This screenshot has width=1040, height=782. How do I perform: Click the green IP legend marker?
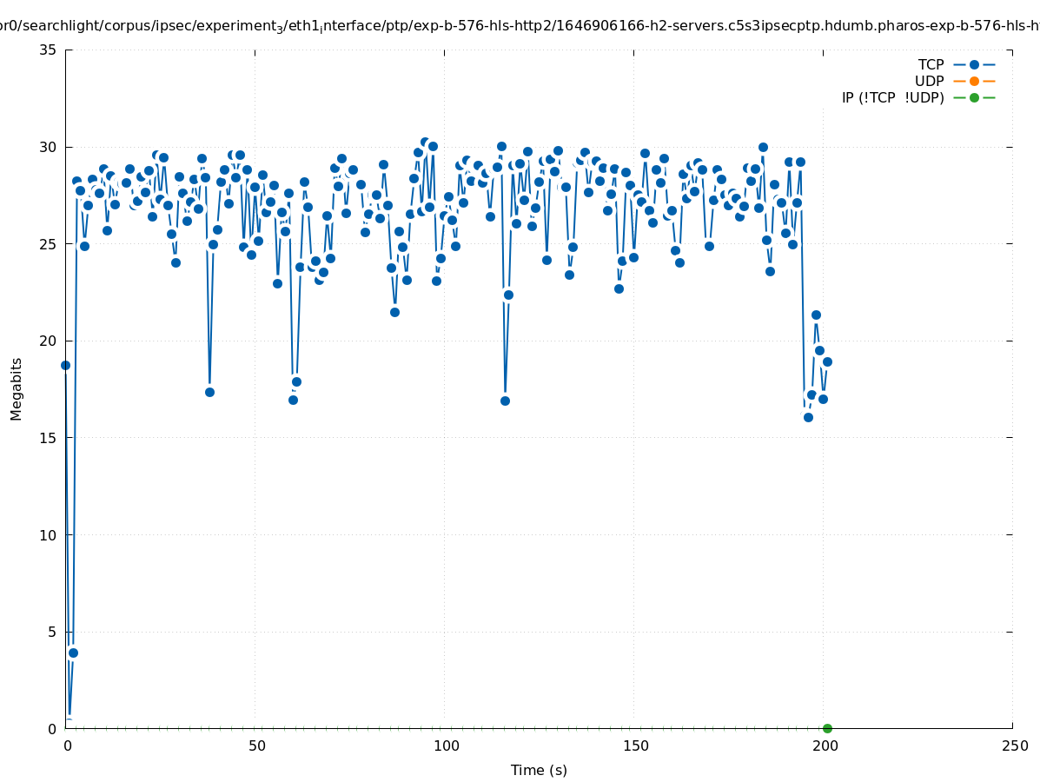[x=974, y=97]
